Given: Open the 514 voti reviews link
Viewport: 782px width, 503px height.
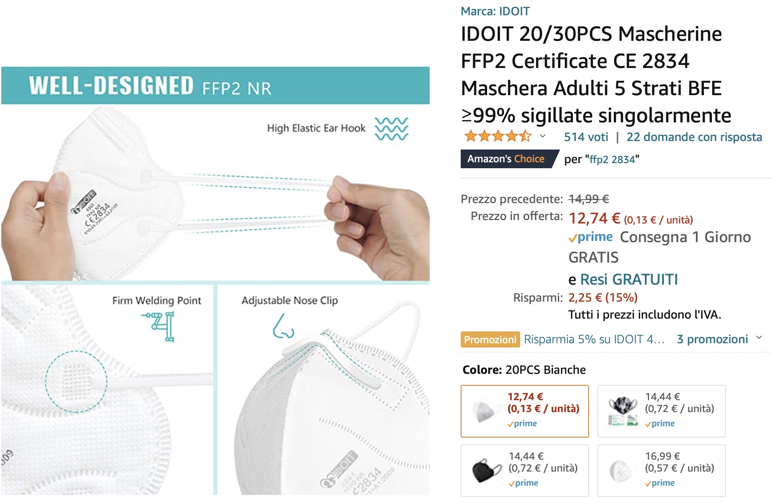Looking at the screenshot, I should [586, 137].
